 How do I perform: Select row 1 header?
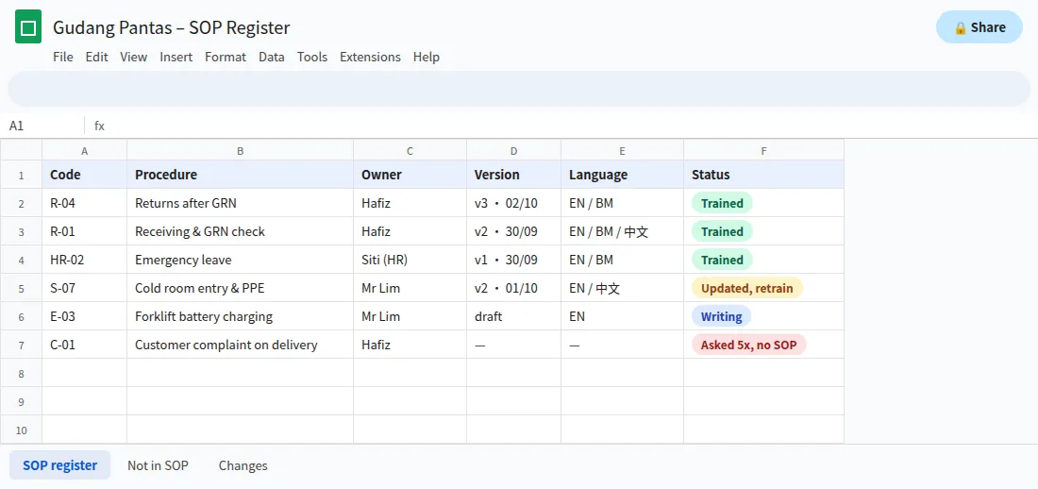pyautogui.click(x=21, y=175)
